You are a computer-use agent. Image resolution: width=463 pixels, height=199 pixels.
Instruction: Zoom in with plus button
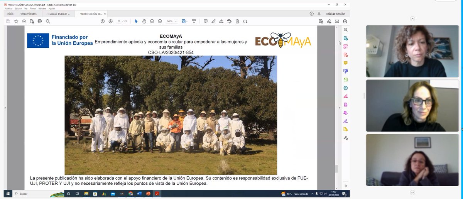point(160,21)
